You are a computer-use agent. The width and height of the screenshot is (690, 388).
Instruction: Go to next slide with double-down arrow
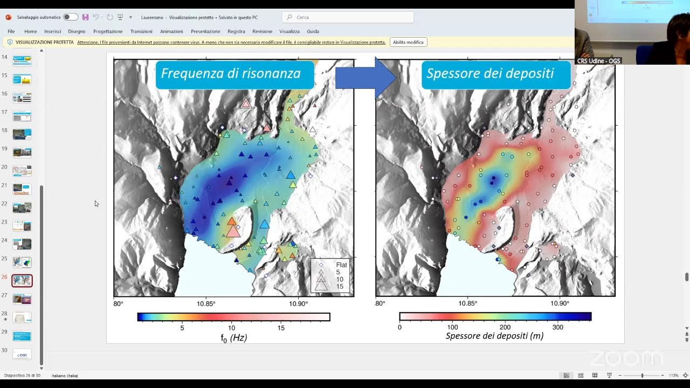pos(687,340)
